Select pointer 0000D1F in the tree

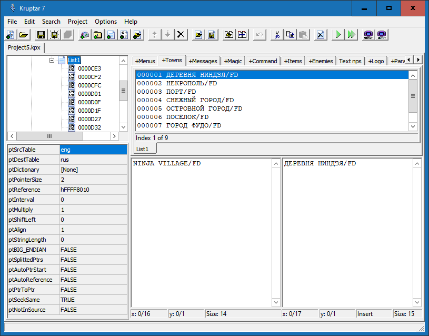pos(89,111)
